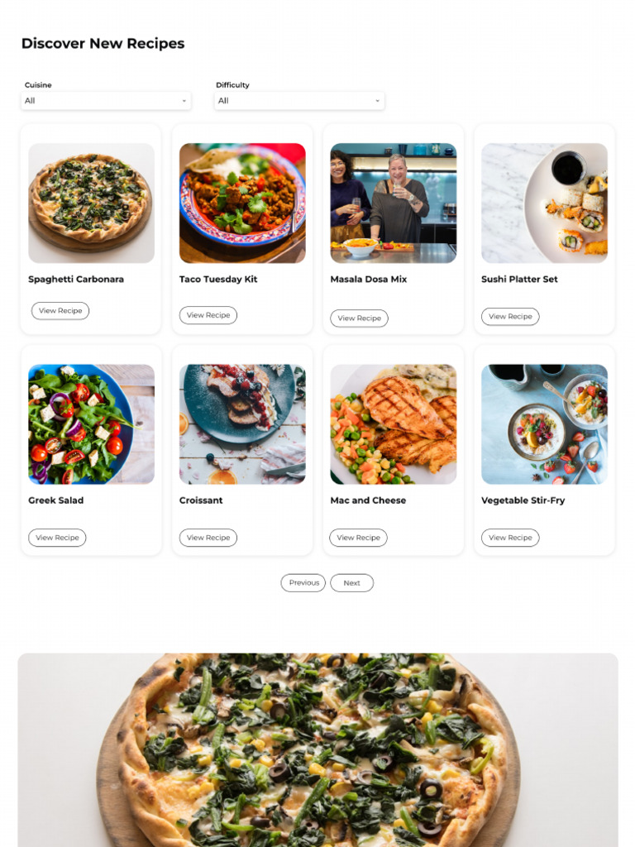View recipe for Greek Salad
This screenshot has height=847, width=635.
pos(57,538)
